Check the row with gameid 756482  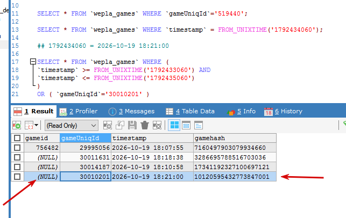(x=17, y=148)
